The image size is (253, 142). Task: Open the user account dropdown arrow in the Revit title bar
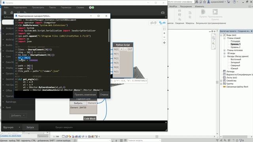(x=225, y=2)
